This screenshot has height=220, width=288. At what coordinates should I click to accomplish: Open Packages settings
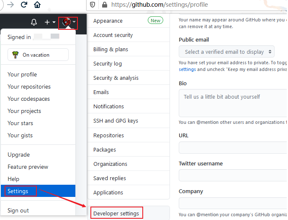point(129,149)
